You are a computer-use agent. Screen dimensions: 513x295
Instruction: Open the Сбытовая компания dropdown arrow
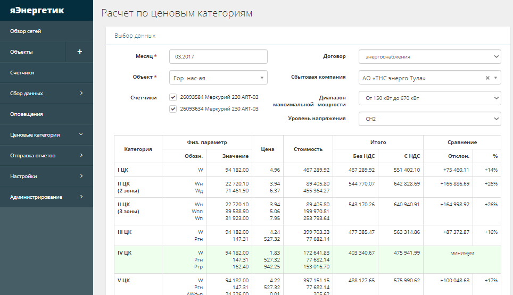click(495, 78)
